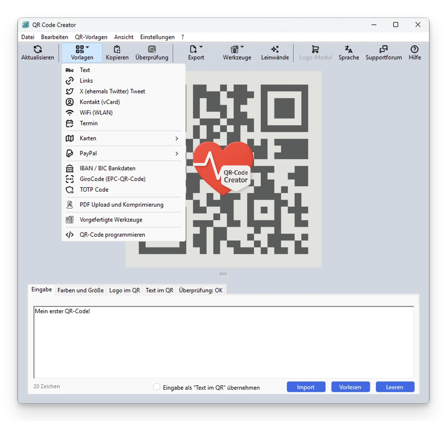Open the Bearbeiten menu
This screenshot has height=421, width=447.
(54, 37)
